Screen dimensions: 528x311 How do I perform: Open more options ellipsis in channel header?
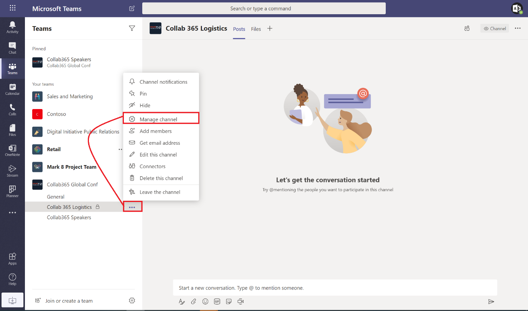coord(518,28)
